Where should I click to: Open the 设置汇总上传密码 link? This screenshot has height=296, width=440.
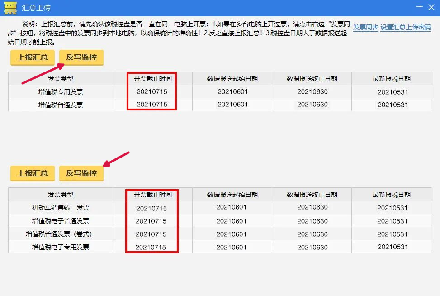coord(406,27)
